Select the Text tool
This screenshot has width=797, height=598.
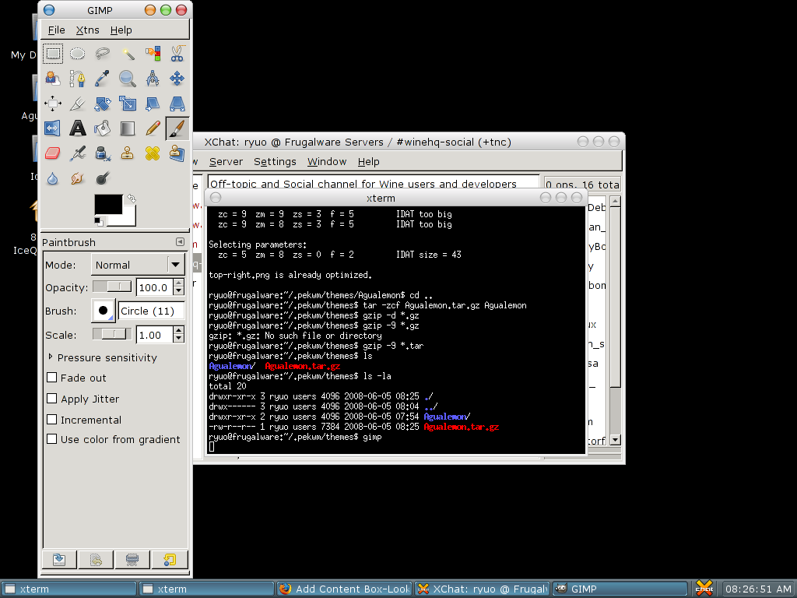click(77, 128)
